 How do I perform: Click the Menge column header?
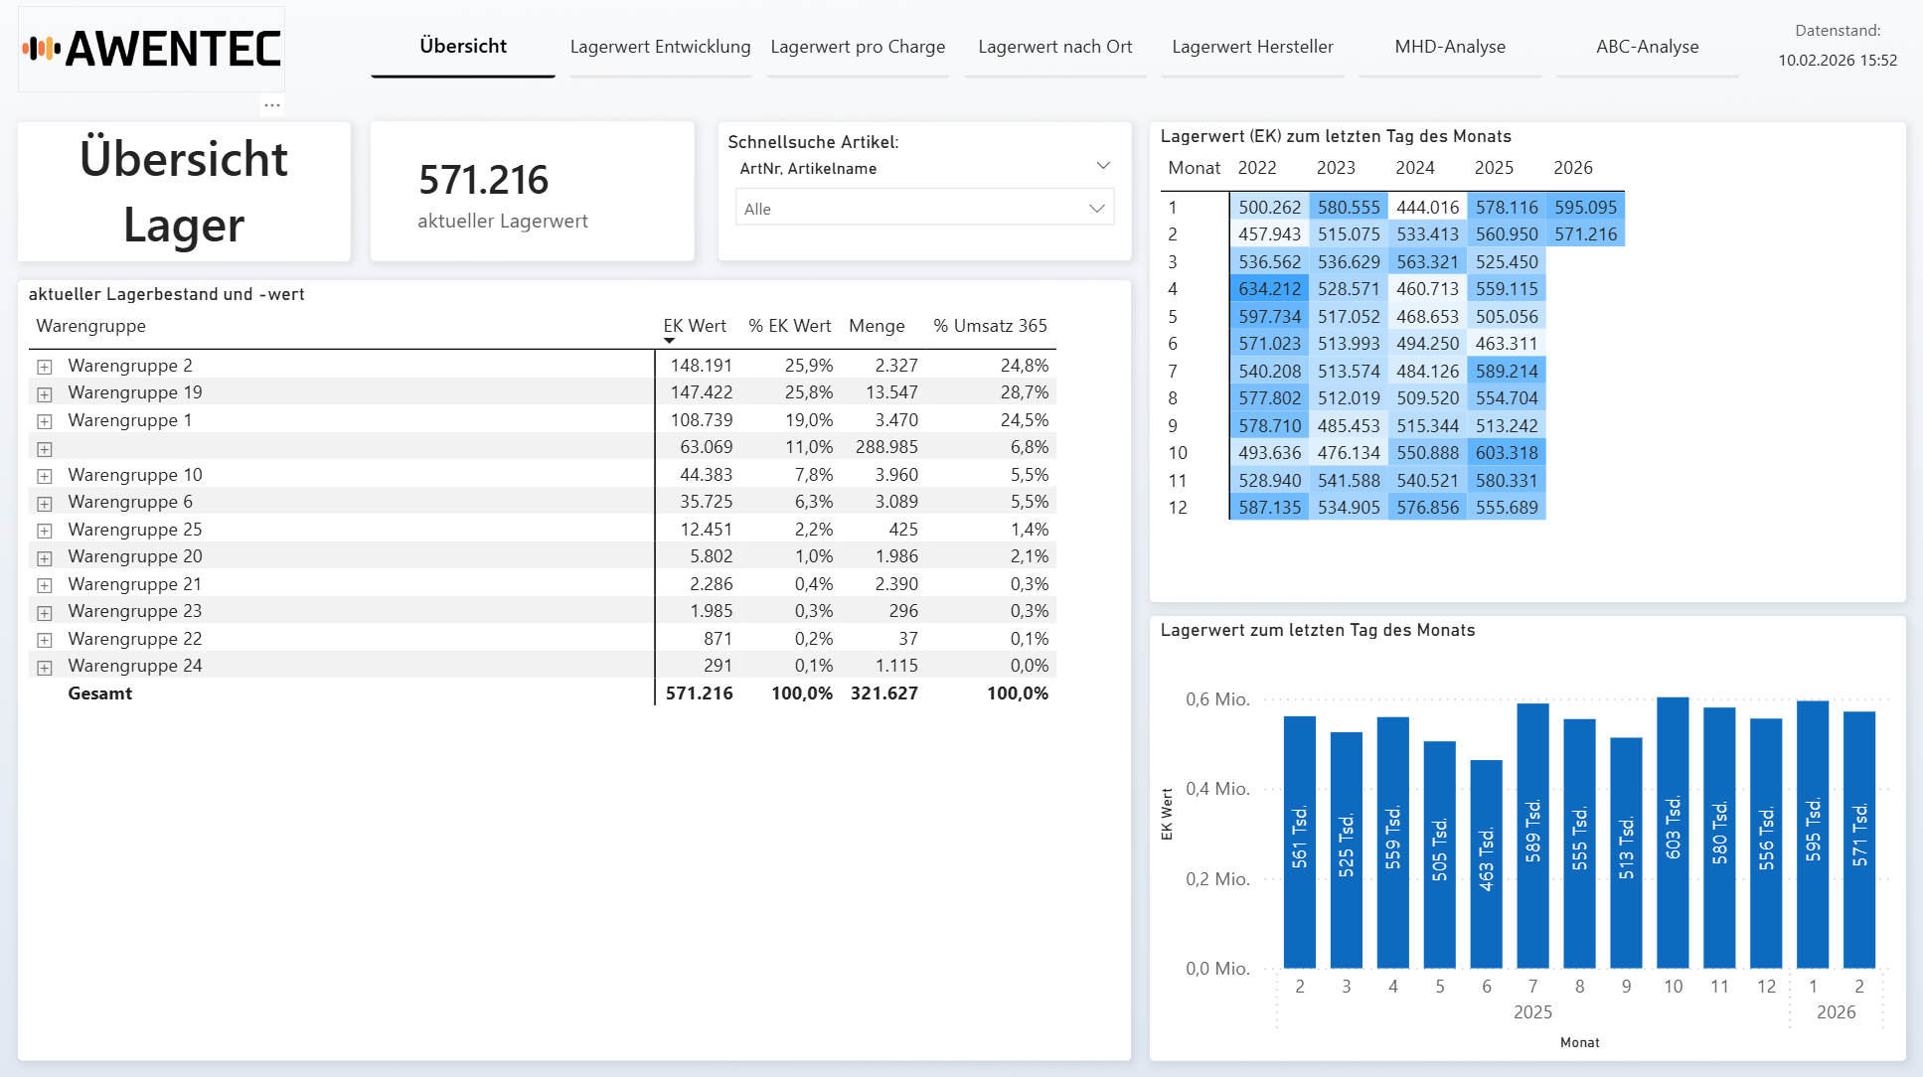point(877,326)
